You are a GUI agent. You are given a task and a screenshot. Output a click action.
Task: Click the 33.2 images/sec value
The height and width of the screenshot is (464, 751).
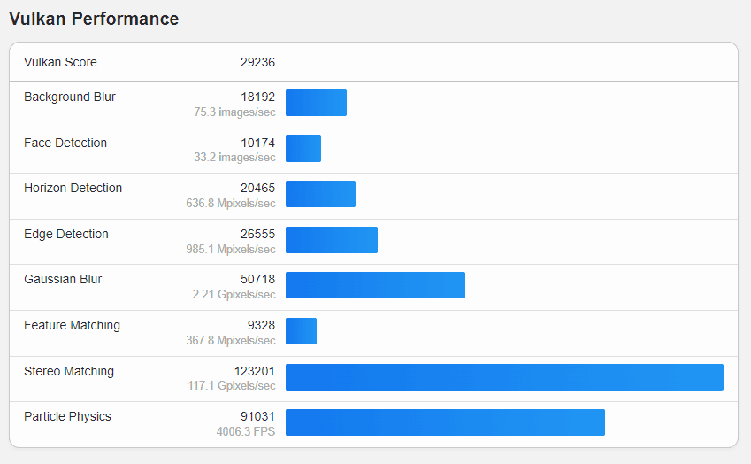pos(234,158)
